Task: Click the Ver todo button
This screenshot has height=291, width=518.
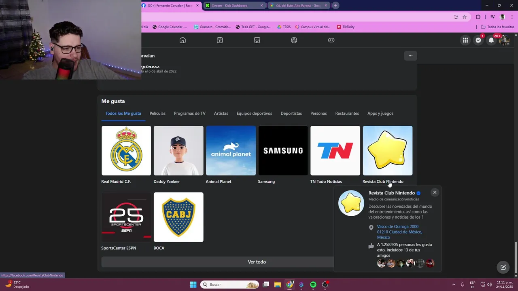Action: tap(257, 262)
